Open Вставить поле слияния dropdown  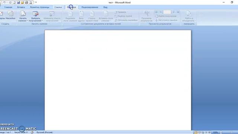pos(106,16)
